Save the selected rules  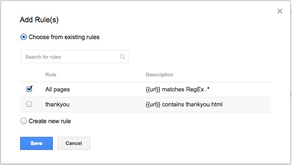tap(36, 143)
